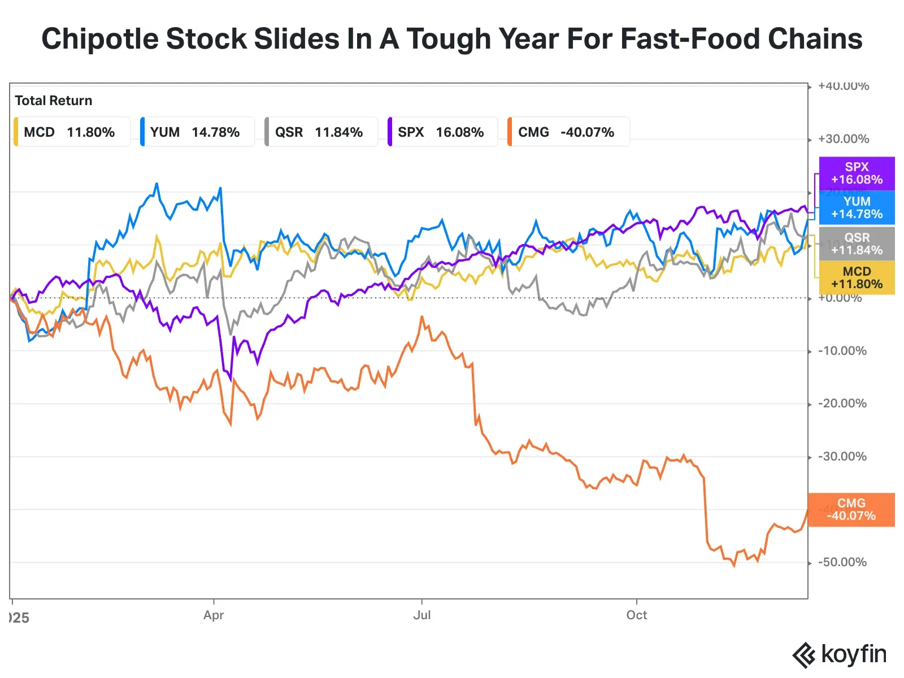Click the Jul label on time axis
The width and height of the screenshot is (904, 678).
[x=421, y=615]
